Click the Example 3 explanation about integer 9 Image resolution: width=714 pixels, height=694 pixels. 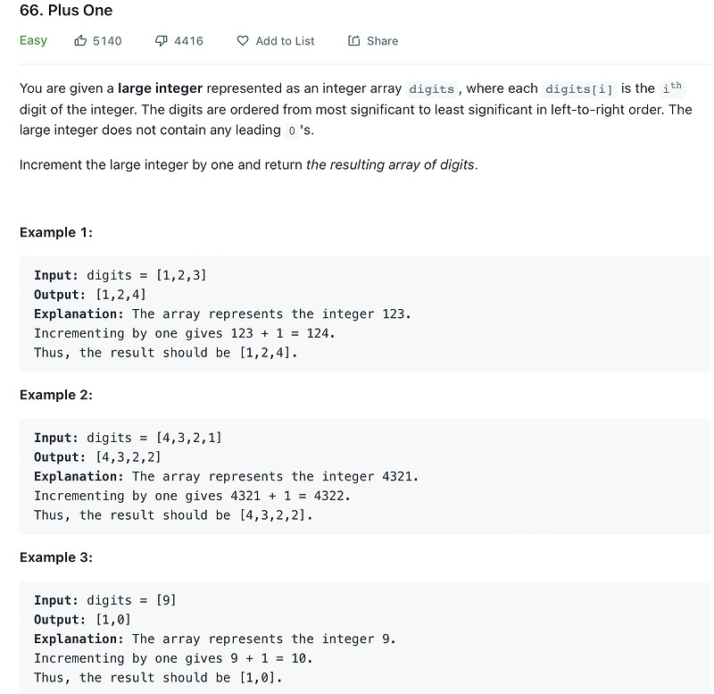coord(214,639)
